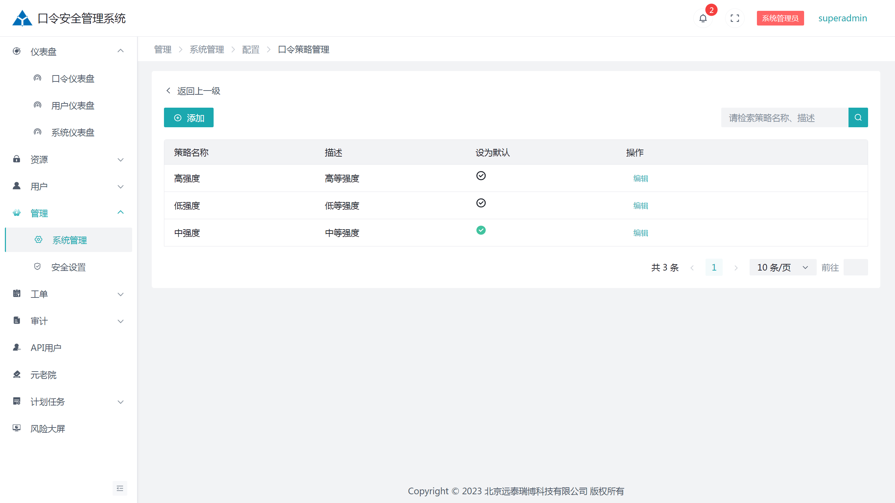Select the 安全设置 settings item
Viewport: 895px width, 503px height.
69,267
